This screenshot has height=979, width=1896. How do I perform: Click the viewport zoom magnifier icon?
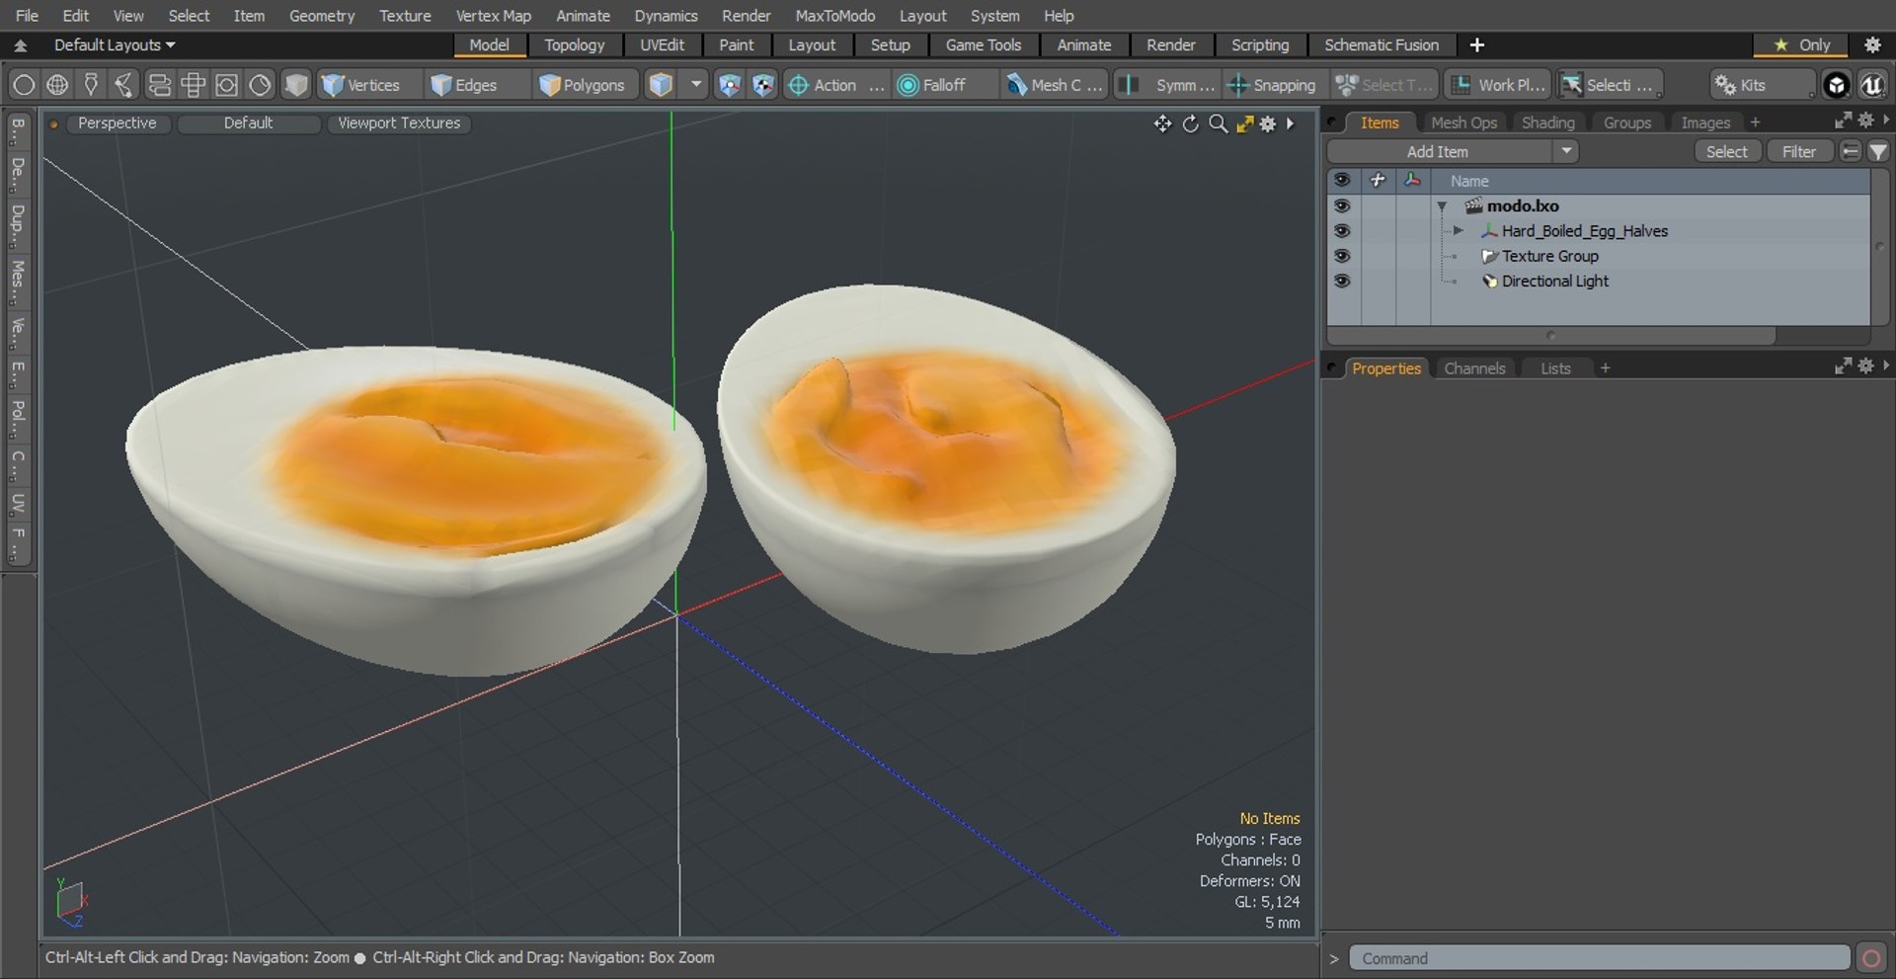[x=1219, y=123]
